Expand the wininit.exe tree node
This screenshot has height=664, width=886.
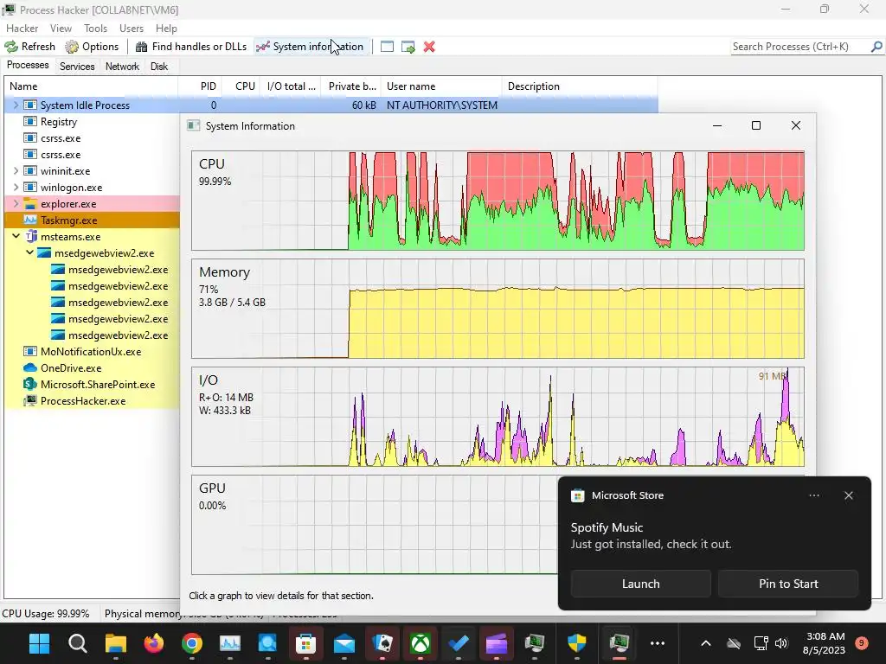pyautogui.click(x=16, y=170)
